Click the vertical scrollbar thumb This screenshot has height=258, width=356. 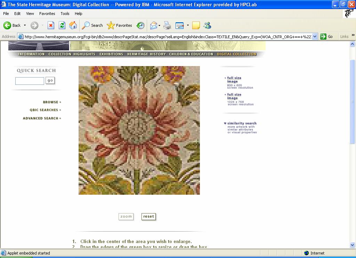tap(353, 102)
